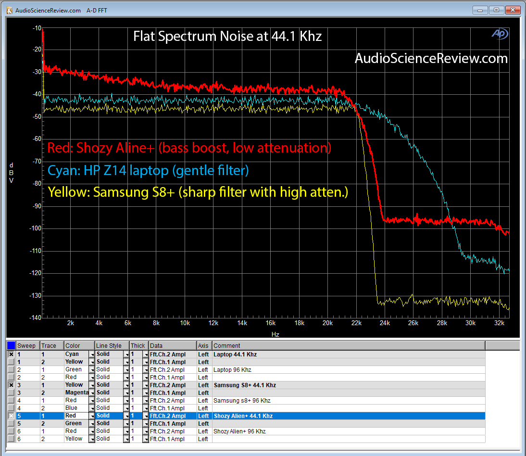Click the Sweep column header

(28, 345)
